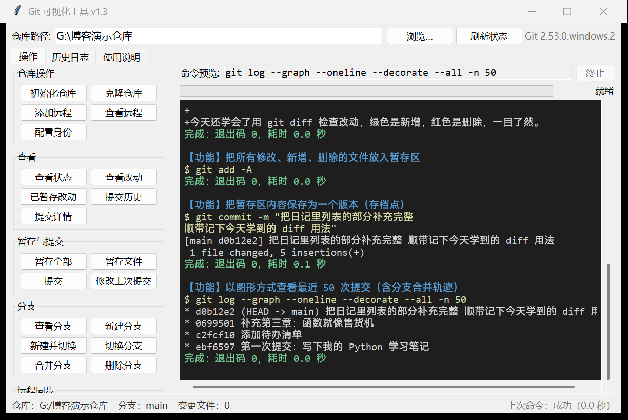Screen dimensions: 628x420
Task: Click commit line 'ebf6597 第一次提交'
Action: click(306, 347)
